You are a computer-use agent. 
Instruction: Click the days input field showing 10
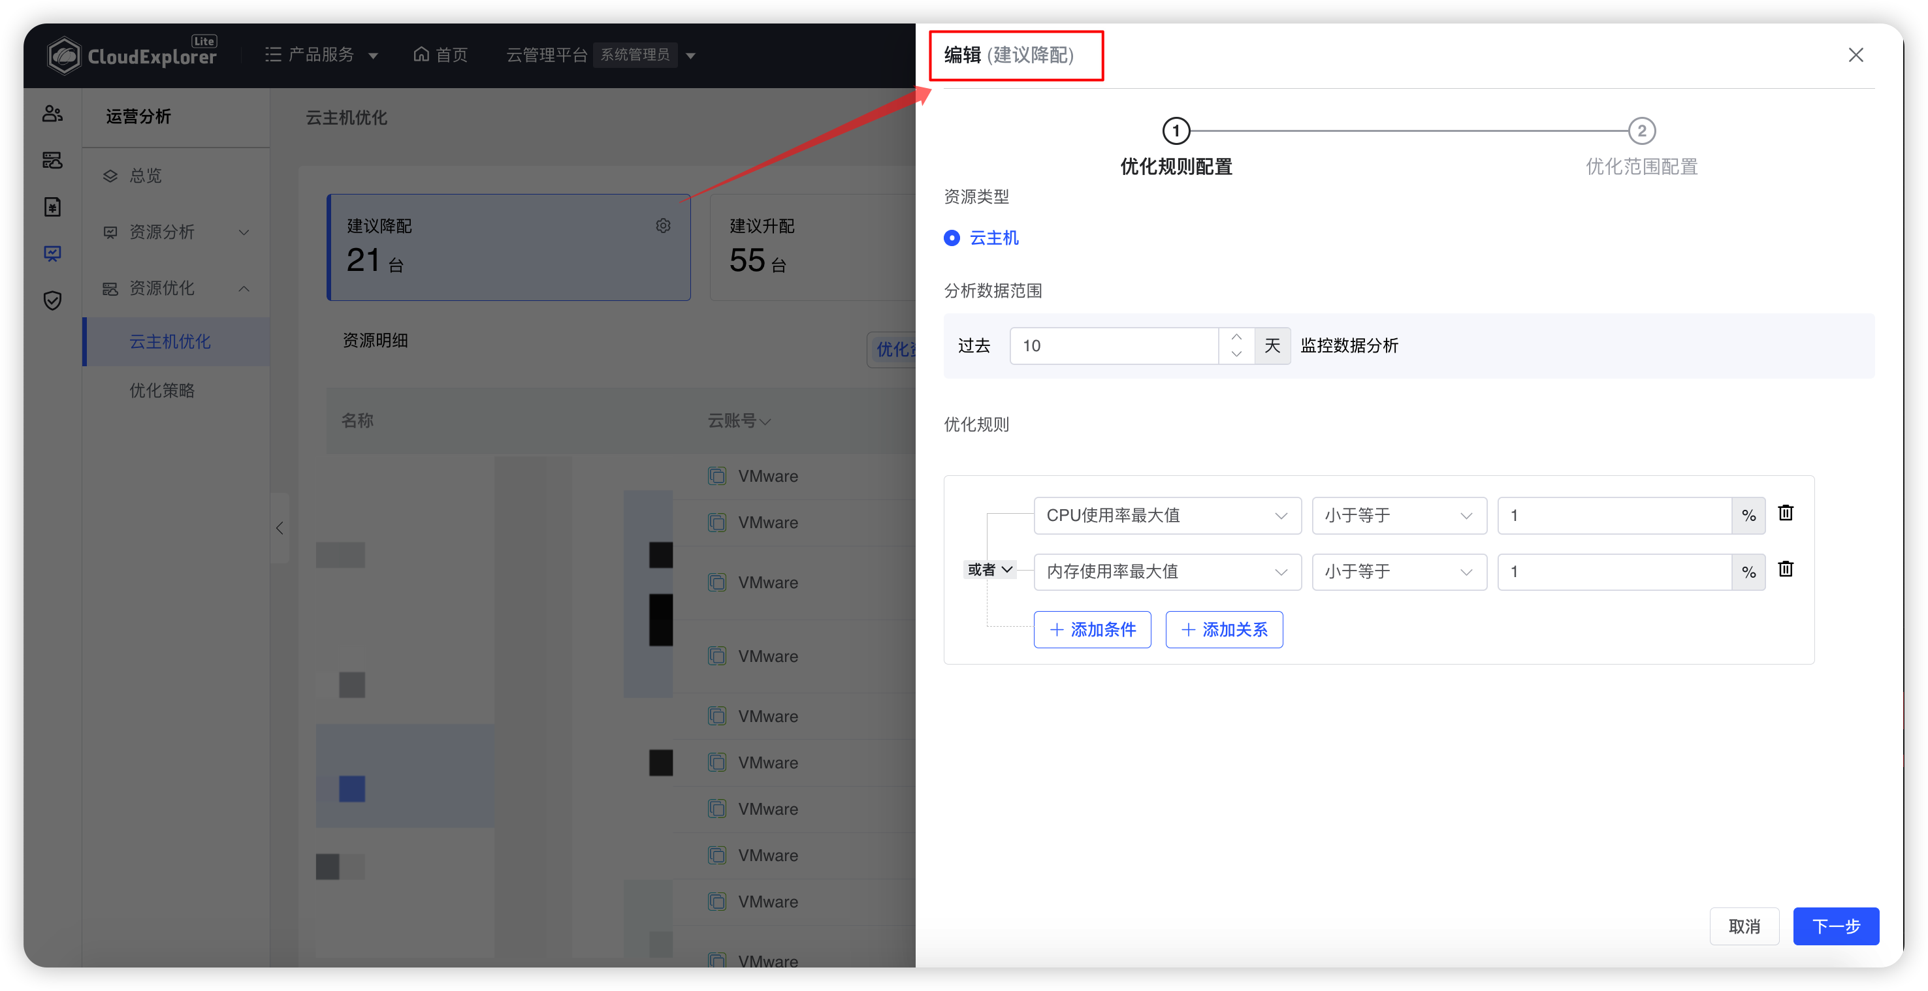click(1114, 345)
